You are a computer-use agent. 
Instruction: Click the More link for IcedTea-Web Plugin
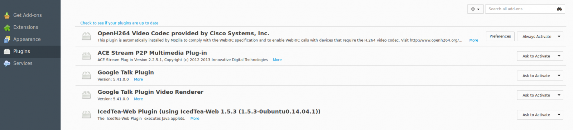click(195, 119)
